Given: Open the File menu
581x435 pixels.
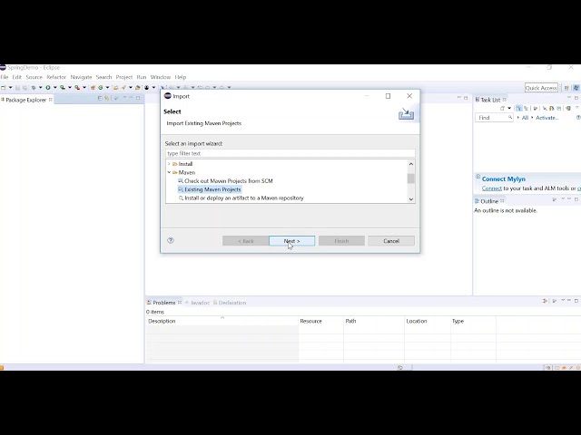Looking at the screenshot, I should tap(4, 77).
